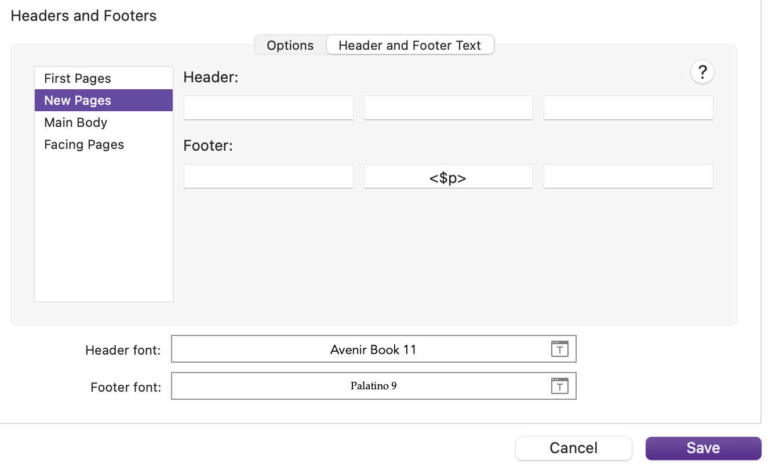The width and height of the screenshot is (772, 467).
Task: Select First Pages in the page list
Action: coord(104,78)
